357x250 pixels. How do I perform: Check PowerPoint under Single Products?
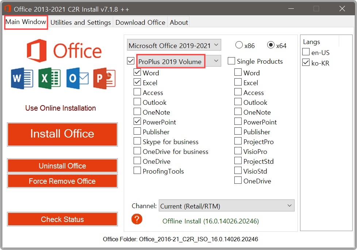(238, 121)
